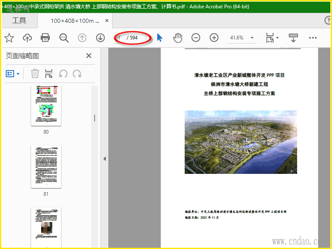Screen dimensions: 332x249
Task: Close the 页面缩略图 panel
Action: pos(88,56)
